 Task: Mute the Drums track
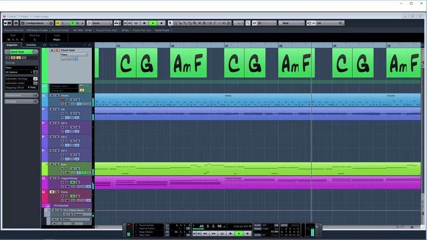click(x=52, y=95)
